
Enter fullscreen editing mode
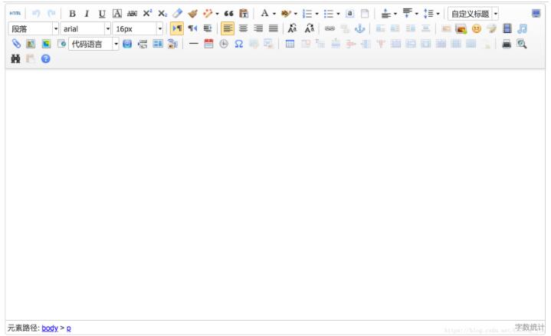(x=536, y=14)
